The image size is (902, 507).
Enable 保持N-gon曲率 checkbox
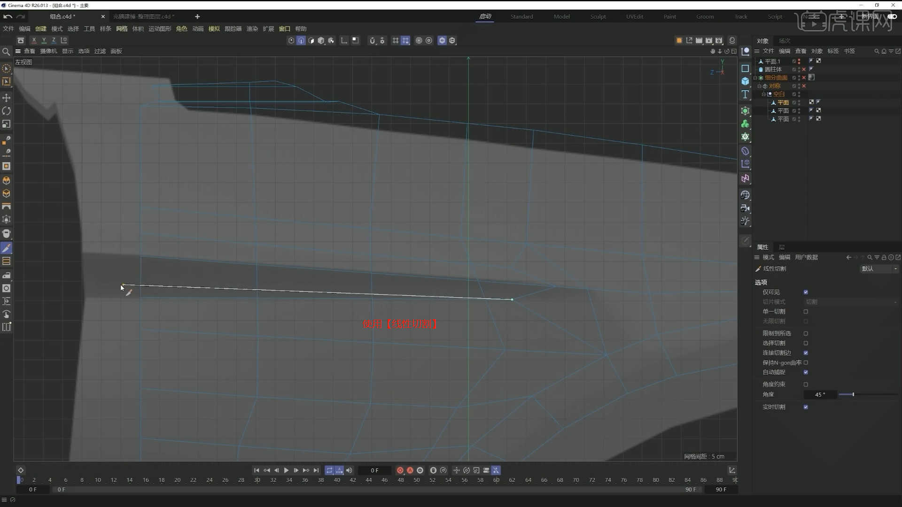[806, 363]
